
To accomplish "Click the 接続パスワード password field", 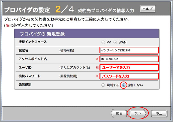I will (129, 76).
